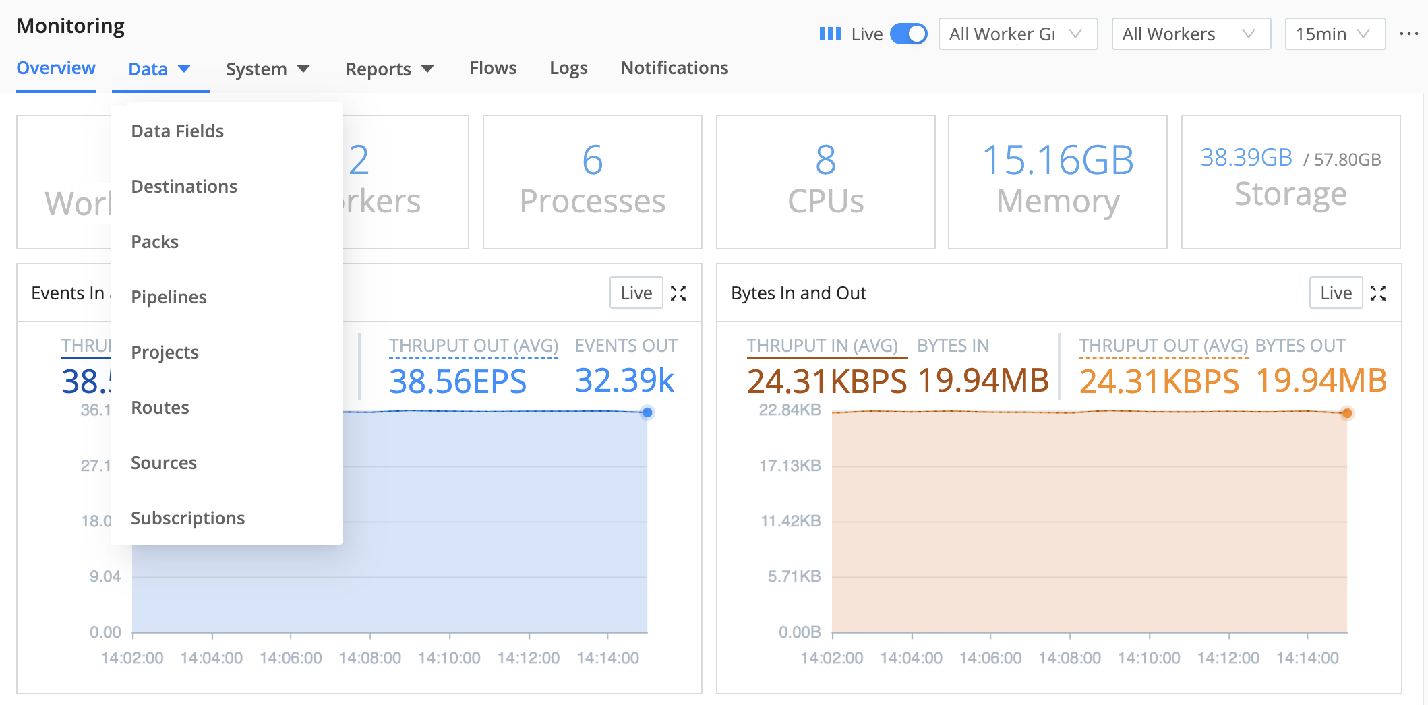
Task: Open the All Worker Groups dropdown
Action: pyautogui.click(x=1018, y=33)
